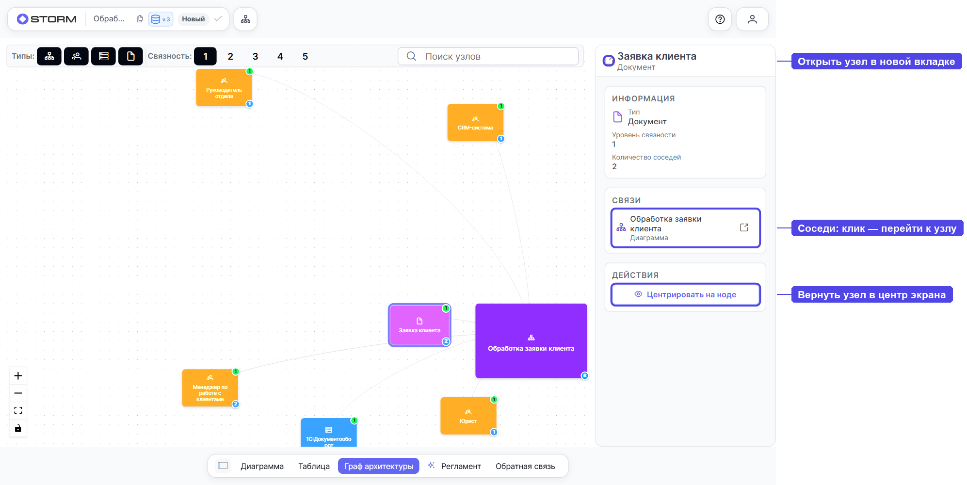
Task: Click the checkmark icon next to "Новый"
Action: [x=218, y=19]
